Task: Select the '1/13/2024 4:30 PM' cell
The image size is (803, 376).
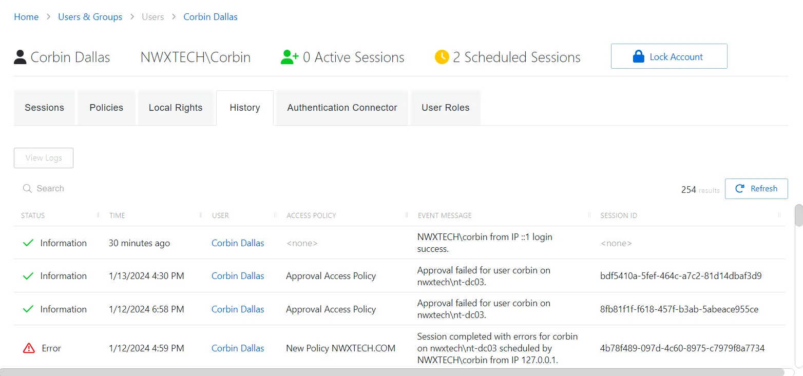Action: (146, 276)
